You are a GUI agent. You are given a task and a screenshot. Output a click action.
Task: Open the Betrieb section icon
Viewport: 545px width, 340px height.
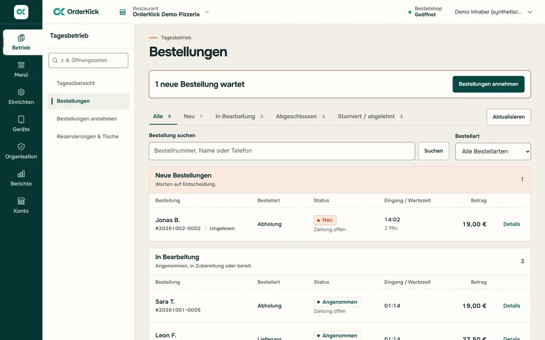21,37
